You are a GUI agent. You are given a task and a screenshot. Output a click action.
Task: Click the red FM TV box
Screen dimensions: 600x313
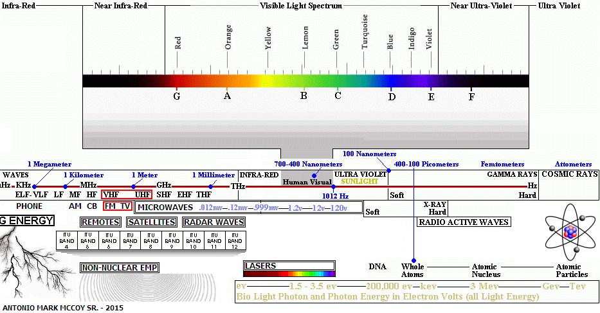pos(118,206)
